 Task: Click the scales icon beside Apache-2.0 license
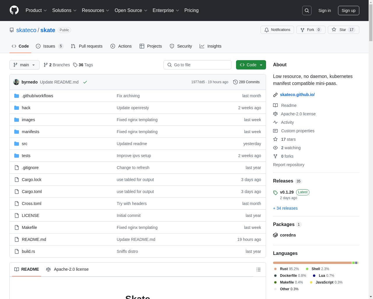click(275, 114)
